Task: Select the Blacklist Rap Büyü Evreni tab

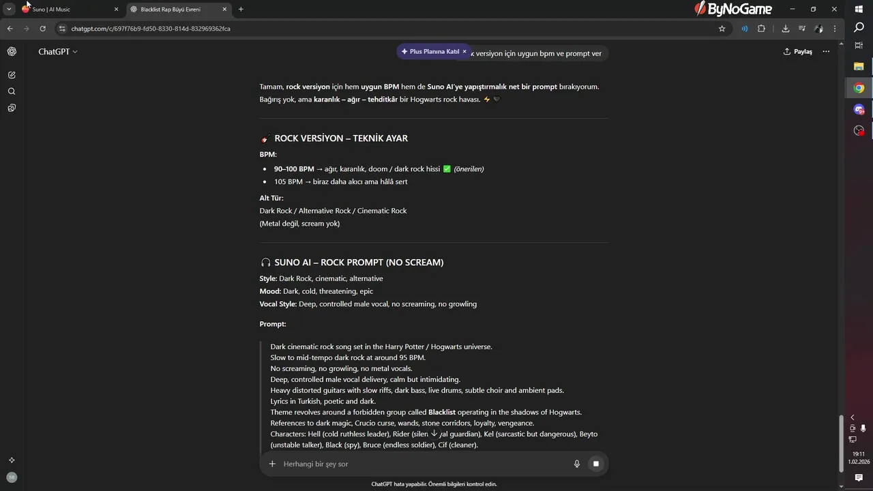Action: coord(177,10)
